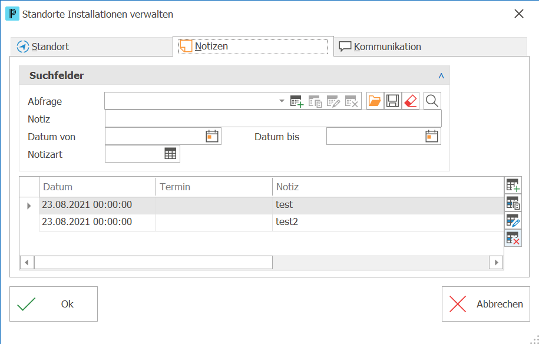The width and height of the screenshot is (539, 344).
Task: Delete the selected note row icon
Action: [513, 238]
